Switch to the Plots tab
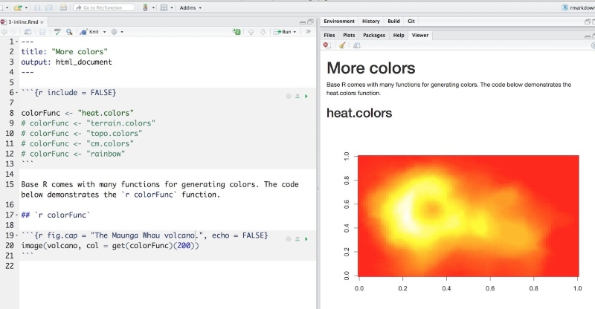This screenshot has height=309, width=595. [349, 35]
